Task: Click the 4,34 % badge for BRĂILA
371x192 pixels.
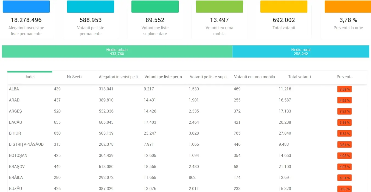Action: (344, 178)
